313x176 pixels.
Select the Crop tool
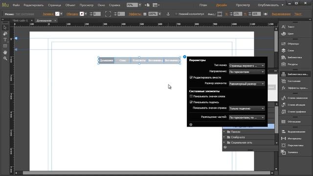[x=5, y=34]
